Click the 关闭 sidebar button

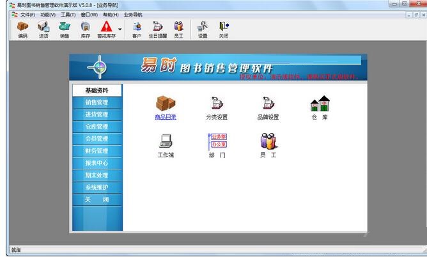[x=97, y=199]
